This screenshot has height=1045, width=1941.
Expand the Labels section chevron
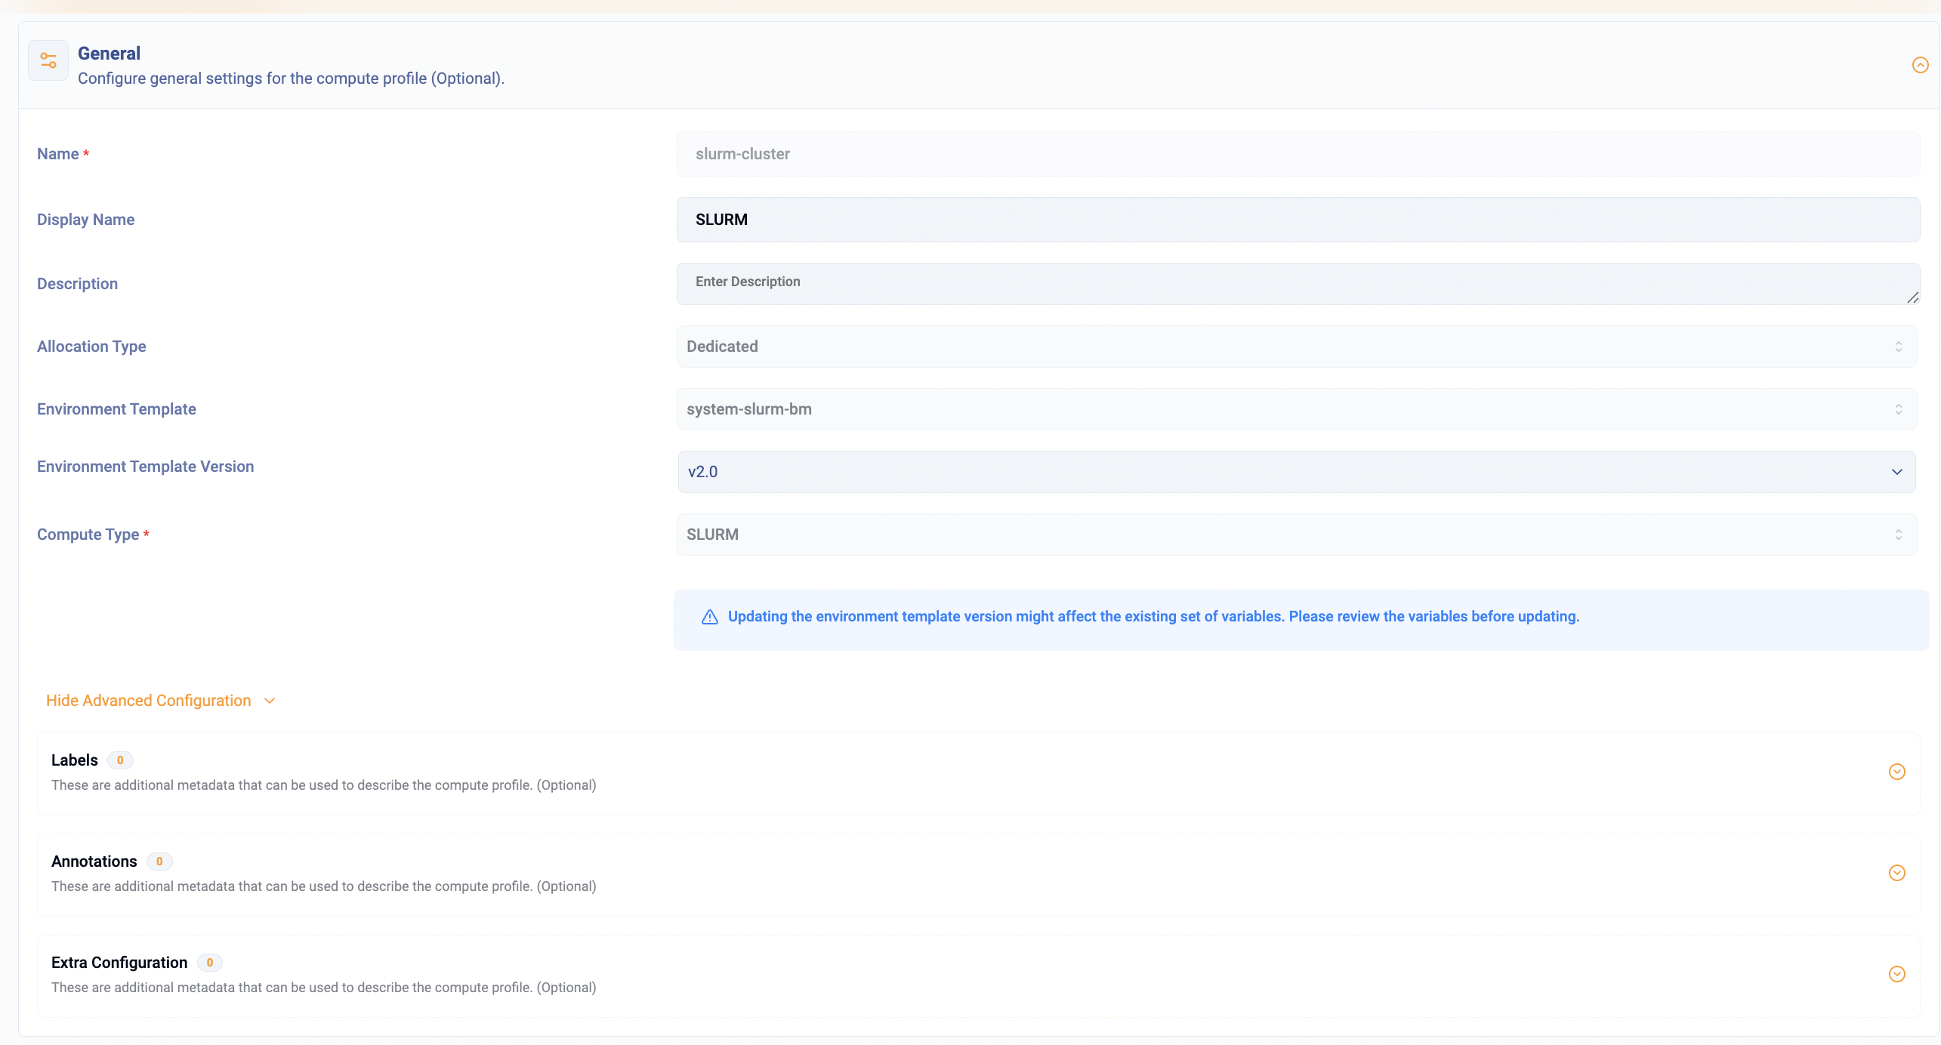(1896, 772)
